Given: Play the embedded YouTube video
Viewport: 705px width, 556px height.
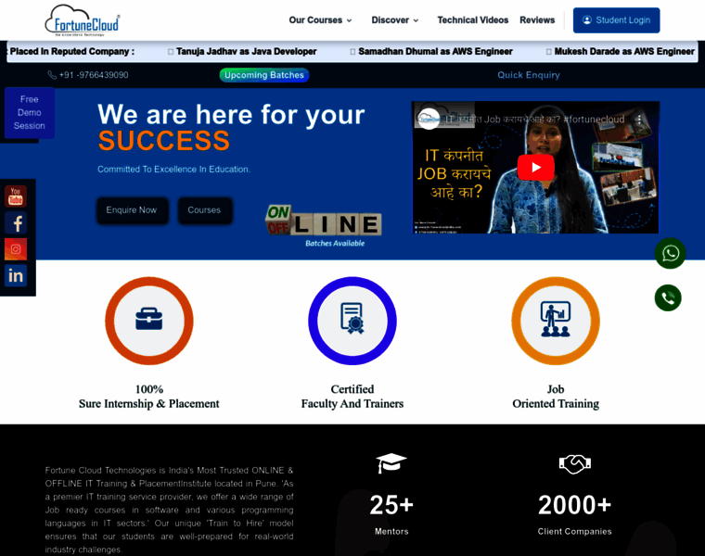Looking at the screenshot, I should [x=535, y=167].
